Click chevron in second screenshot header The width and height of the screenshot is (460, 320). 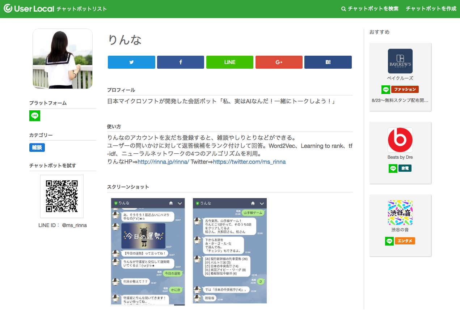pyautogui.click(x=262, y=204)
